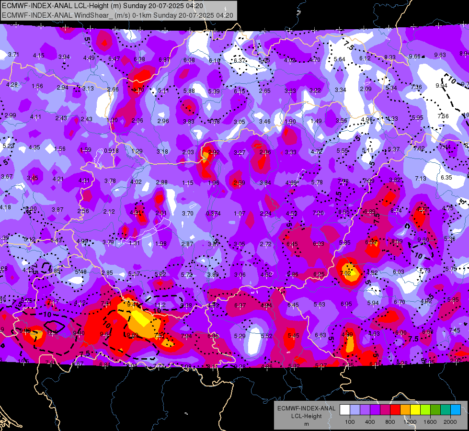Image resolution: width=469 pixels, height=431 pixels.
Task: Click the WindShear 0-1km title line
Action: tap(117, 15)
